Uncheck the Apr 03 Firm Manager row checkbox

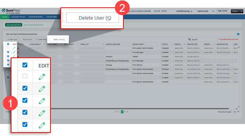[x=8, y=52]
